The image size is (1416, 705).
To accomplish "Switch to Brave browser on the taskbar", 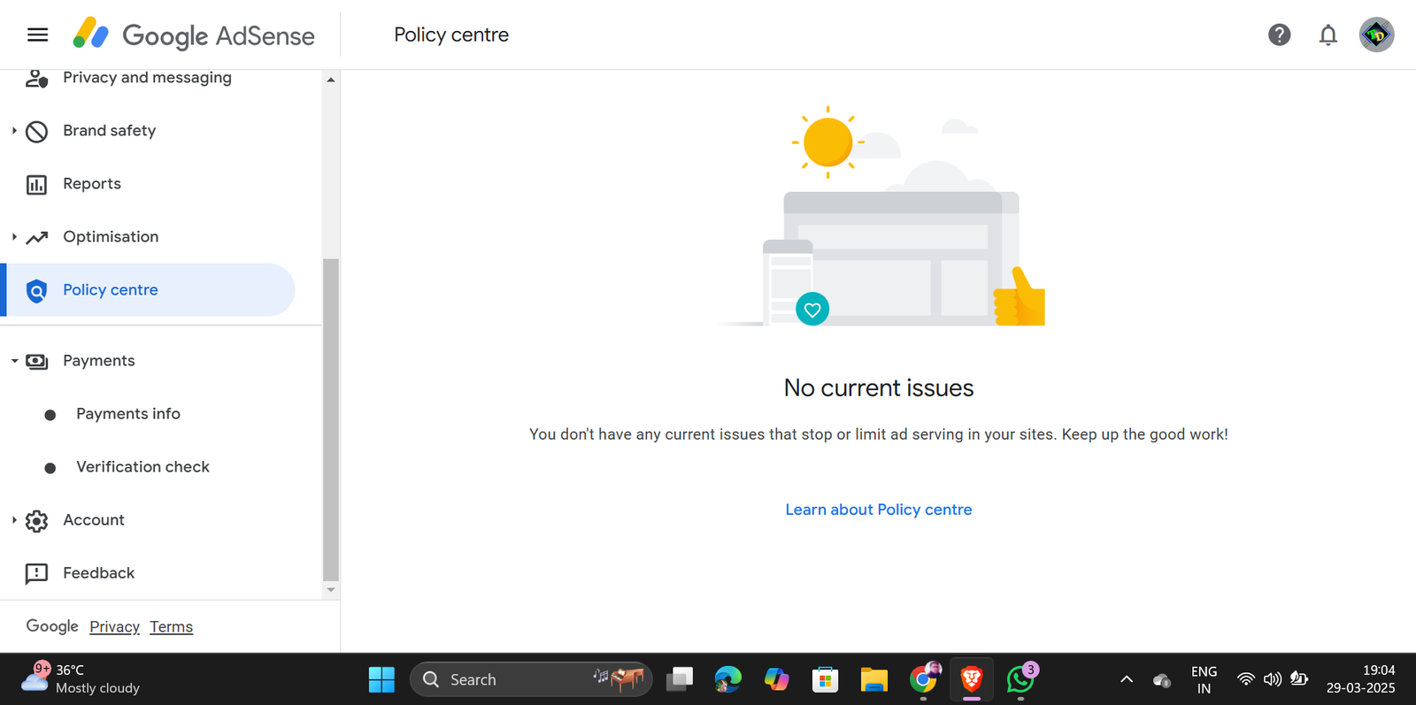I will click(x=971, y=678).
